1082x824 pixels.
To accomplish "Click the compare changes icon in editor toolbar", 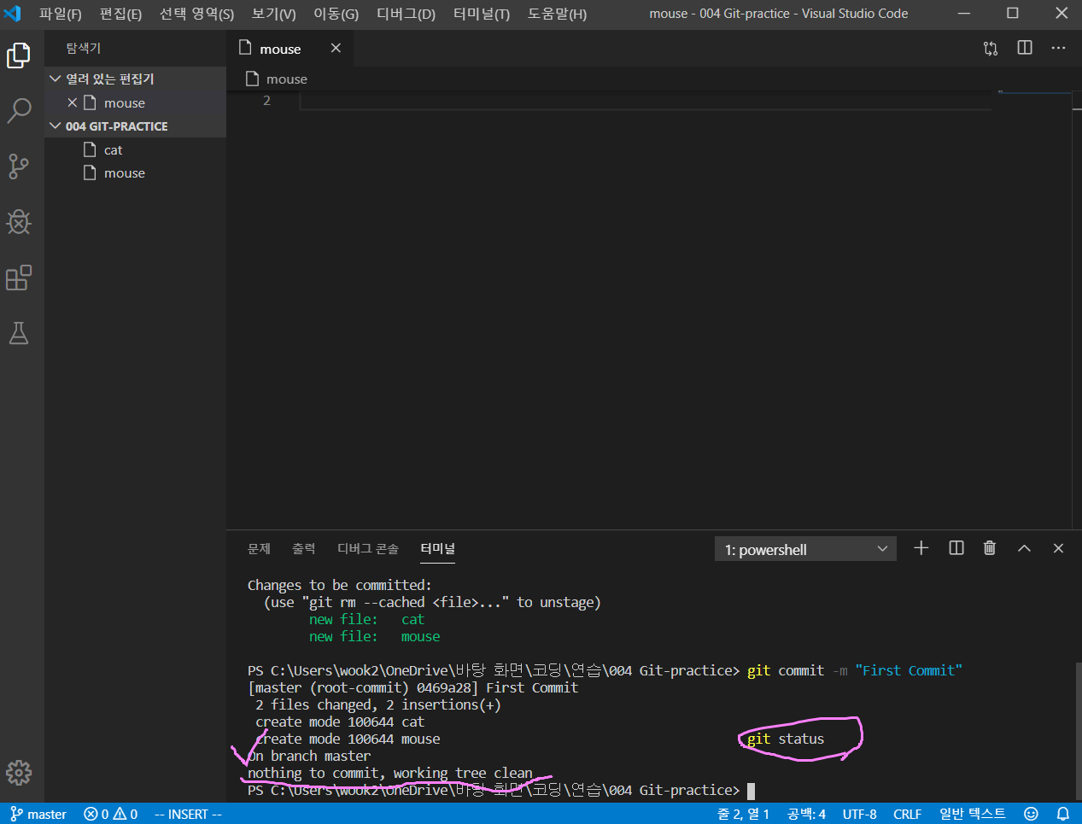I will 991,49.
